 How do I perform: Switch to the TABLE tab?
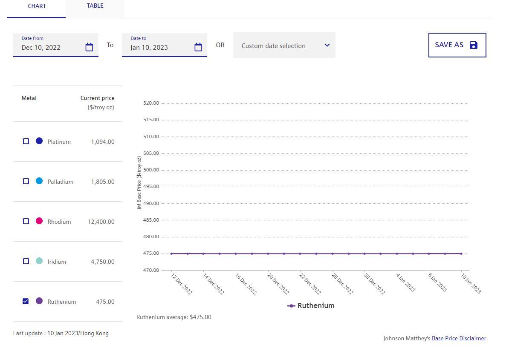pos(95,6)
